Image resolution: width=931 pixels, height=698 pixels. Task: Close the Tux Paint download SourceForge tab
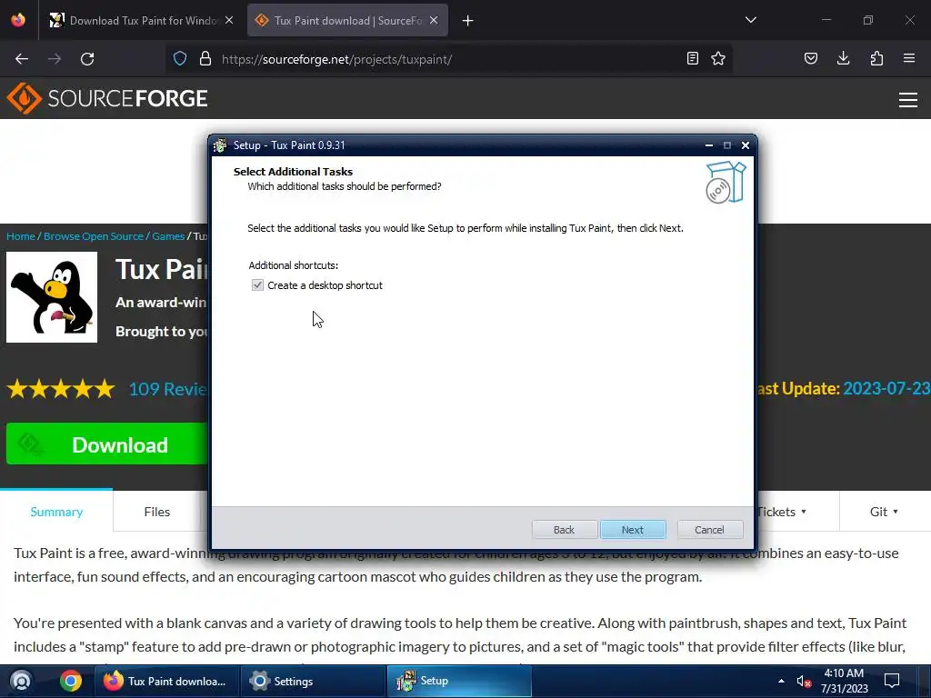coord(434,21)
